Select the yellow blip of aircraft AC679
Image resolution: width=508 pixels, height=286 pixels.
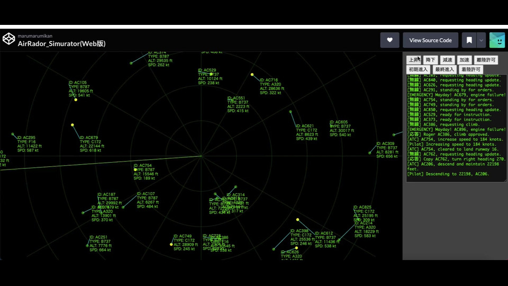72,125
